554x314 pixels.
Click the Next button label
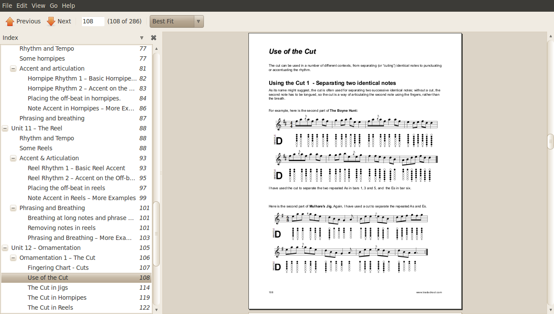64,21
